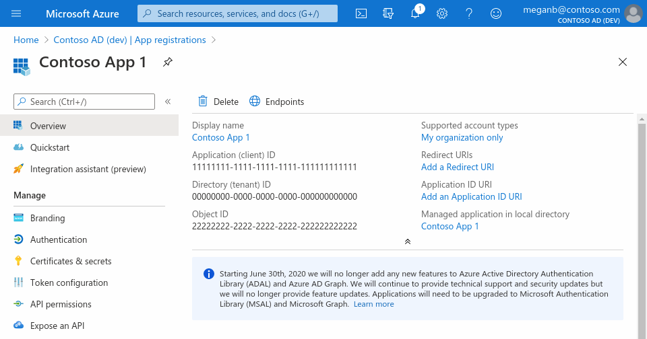
Task: Click the Delete button
Action: pos(218,102)
